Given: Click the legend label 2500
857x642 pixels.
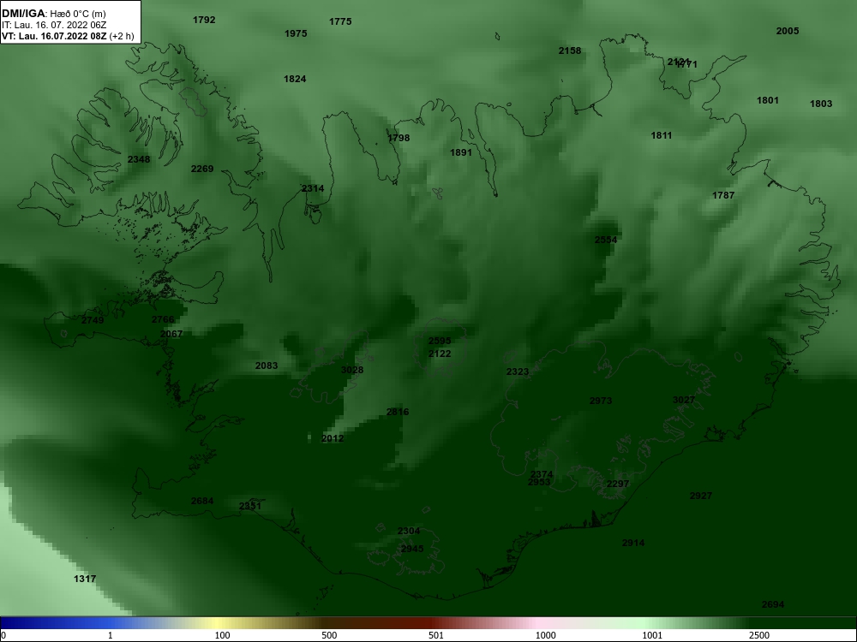Looking at the screenshot, I should [x=759, y=635].
